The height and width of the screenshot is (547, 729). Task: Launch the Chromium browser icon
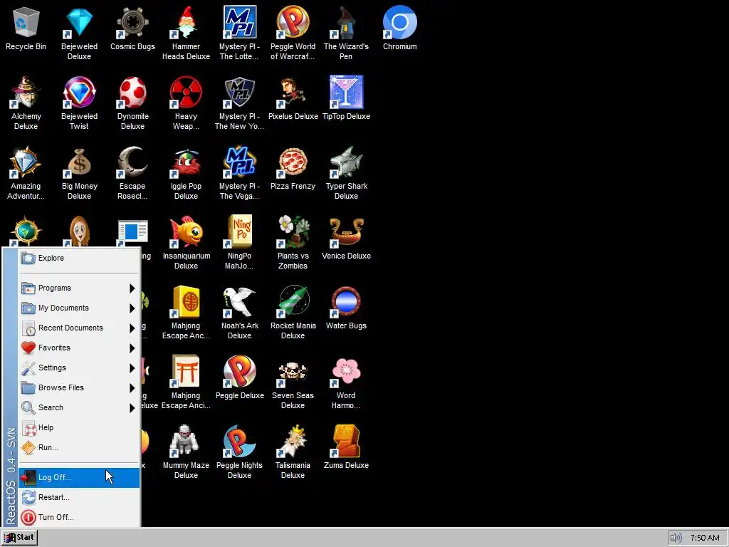tap(400, 22)
